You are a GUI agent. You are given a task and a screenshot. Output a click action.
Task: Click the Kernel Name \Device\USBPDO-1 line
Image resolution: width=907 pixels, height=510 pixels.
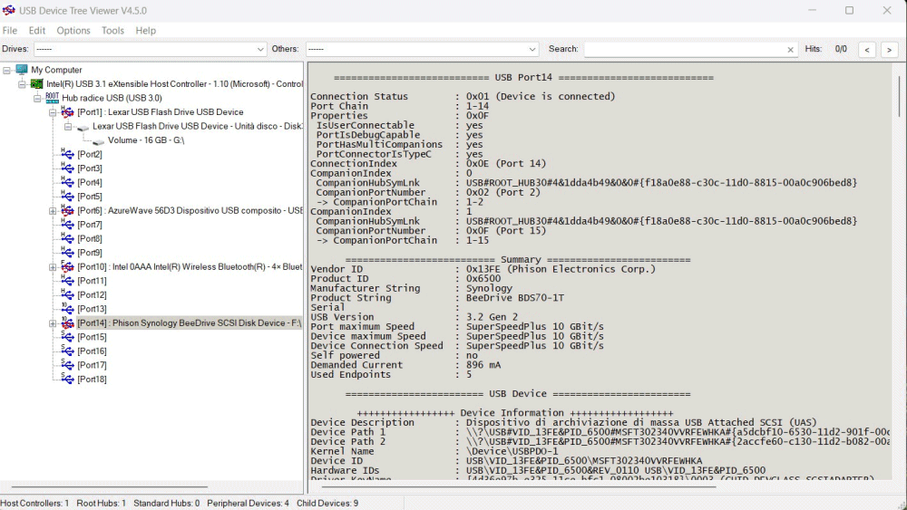[434, 451]
